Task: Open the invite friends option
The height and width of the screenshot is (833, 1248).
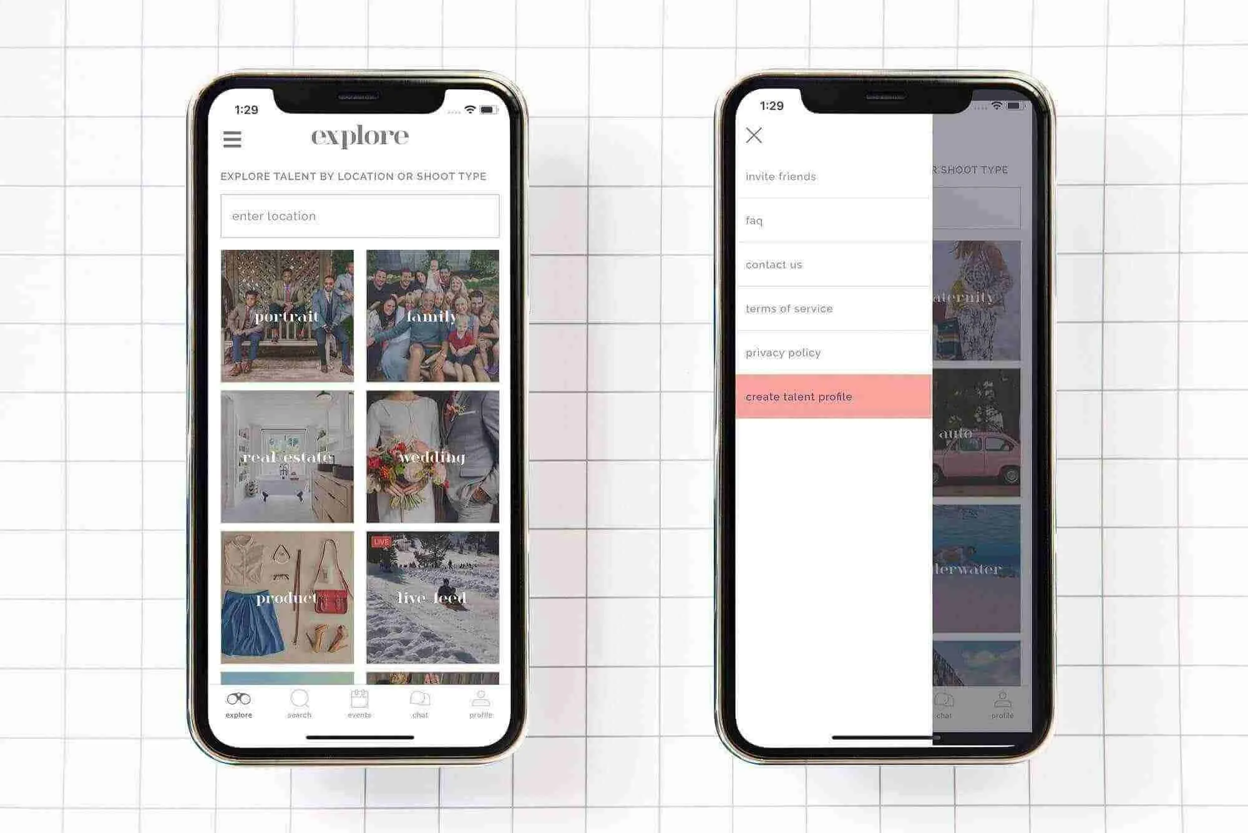Action: coord(779,177)
